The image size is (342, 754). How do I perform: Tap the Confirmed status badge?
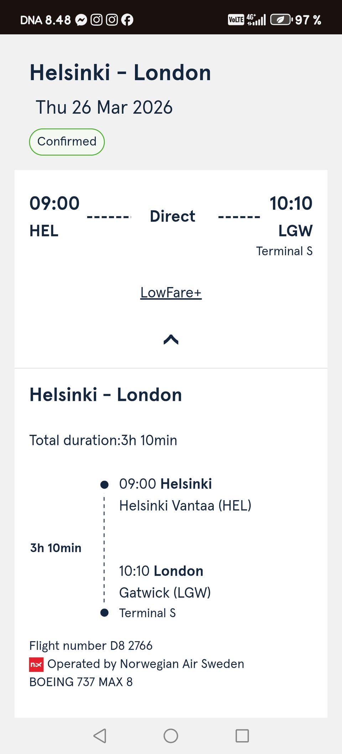click(67, 142)
